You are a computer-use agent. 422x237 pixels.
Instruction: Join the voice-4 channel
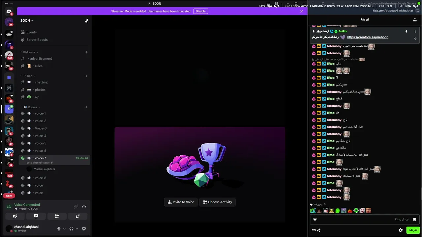pos(54,136)
